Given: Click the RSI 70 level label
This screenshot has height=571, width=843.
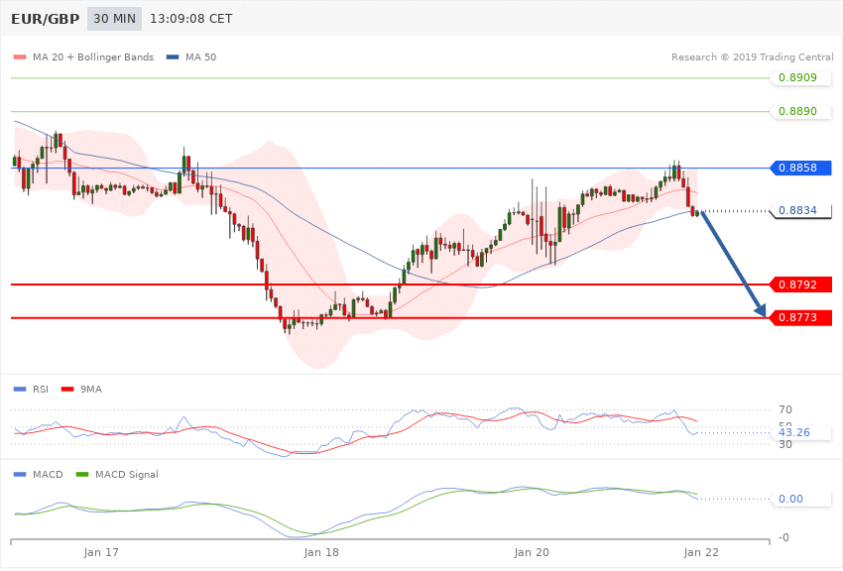Looking at the screenshot, I should 784,409.
